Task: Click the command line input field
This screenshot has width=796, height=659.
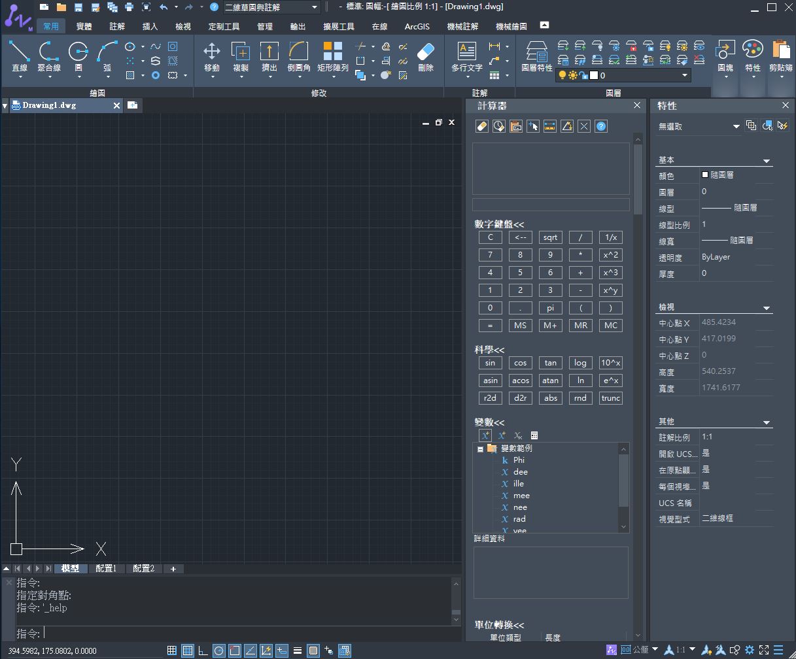Action: (x=249, y=634)
